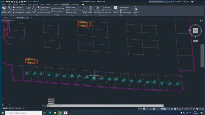The image size is (205, 115).
Task: Add a new drawing tab
Action: [x=31, y=18]
